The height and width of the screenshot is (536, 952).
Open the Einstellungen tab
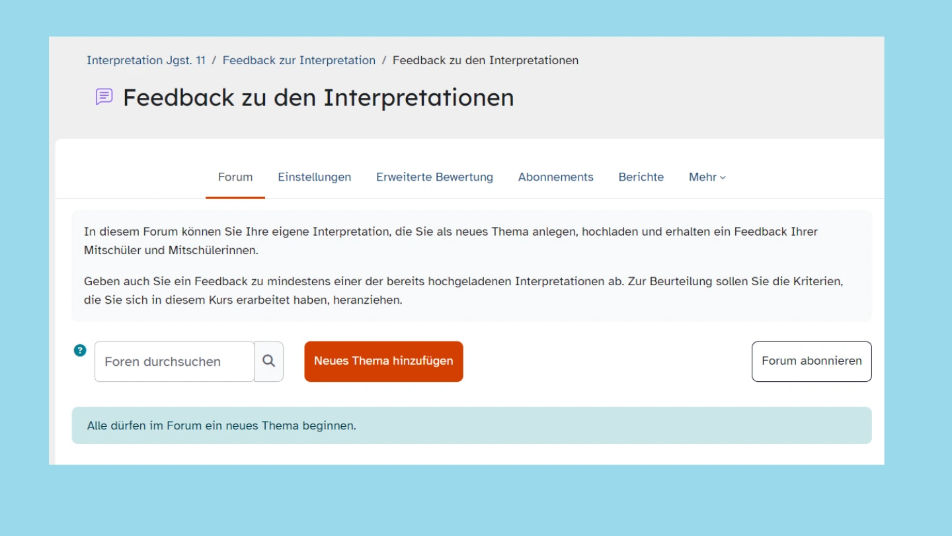(314, 177)
